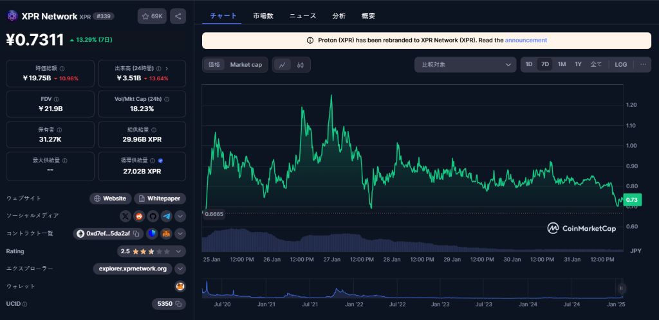Toggle the LOG scale on chart

(620, 65)
